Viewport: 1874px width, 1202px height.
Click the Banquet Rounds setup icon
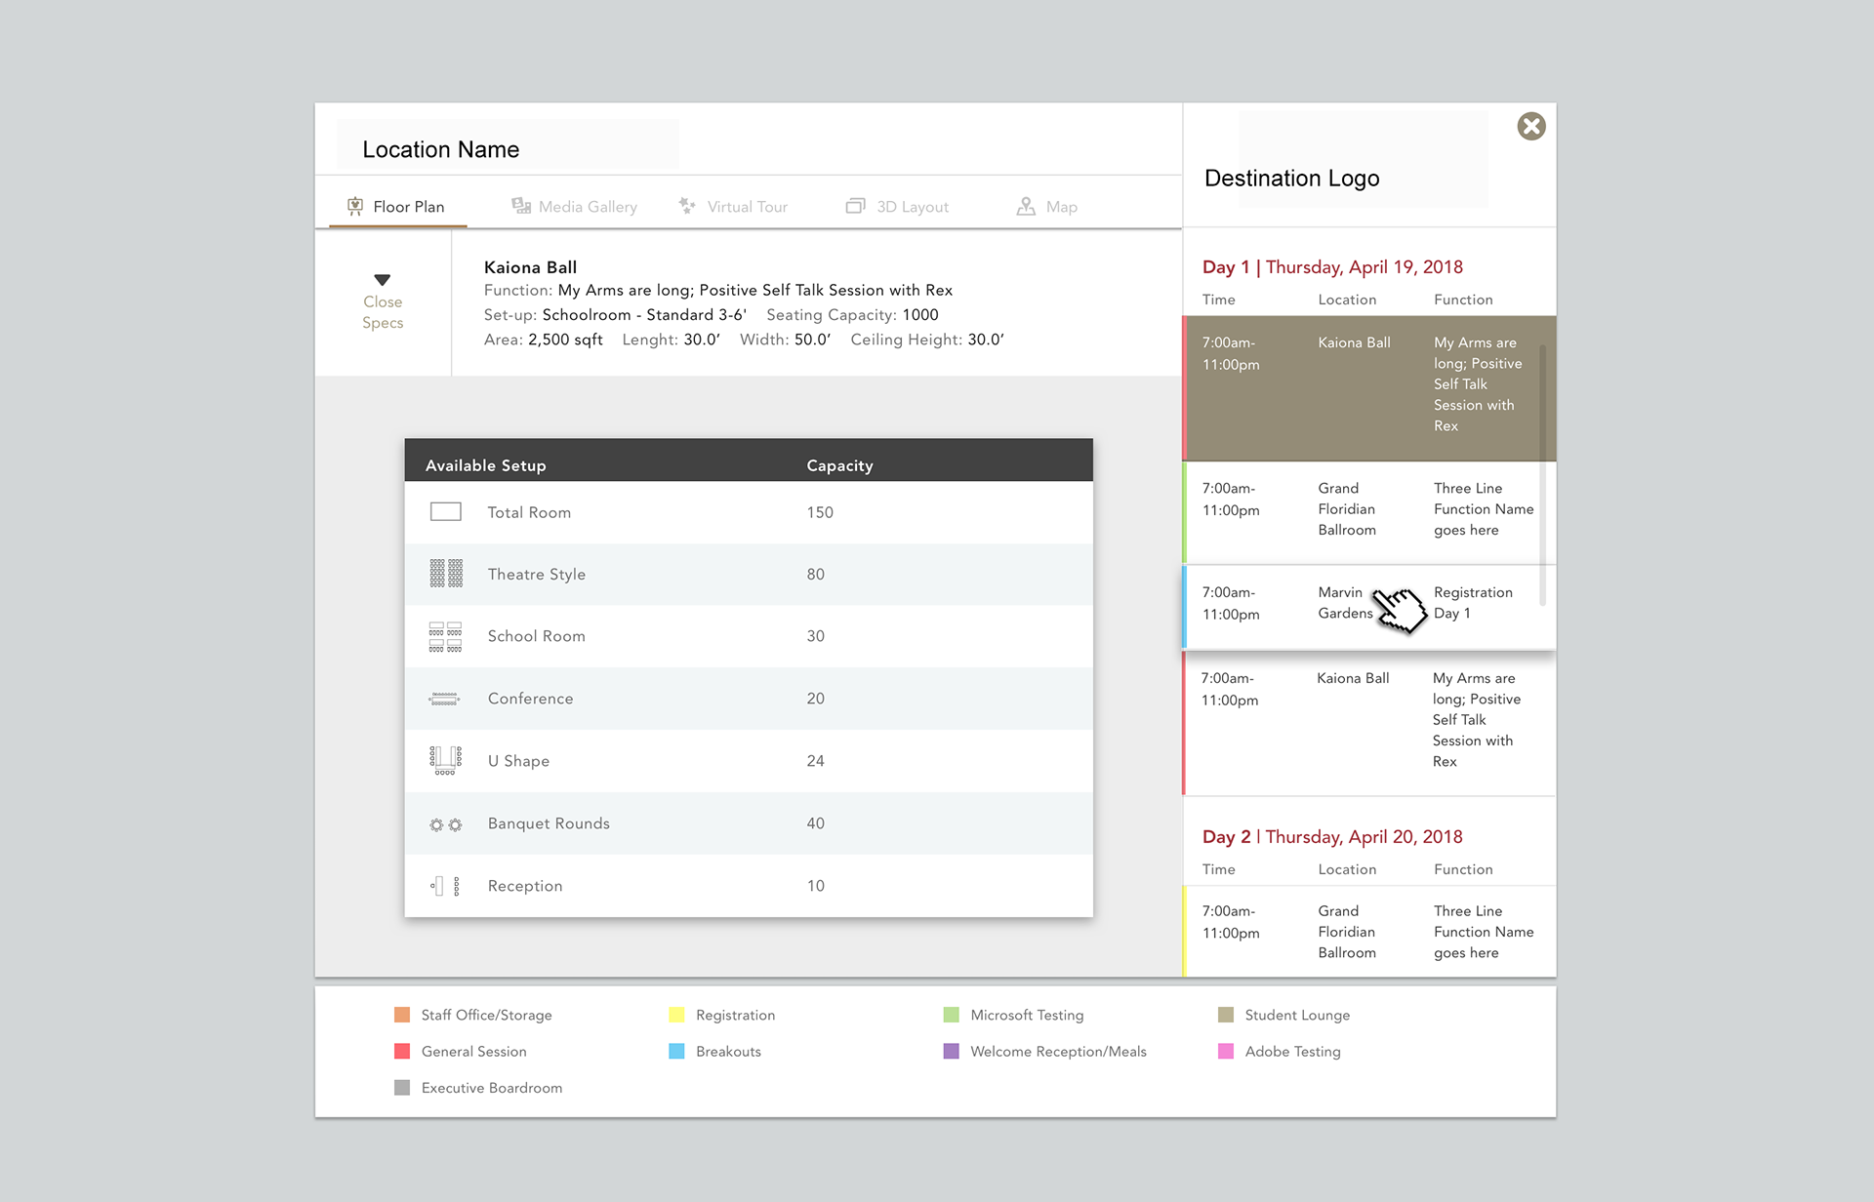click(x=446, y=824)
